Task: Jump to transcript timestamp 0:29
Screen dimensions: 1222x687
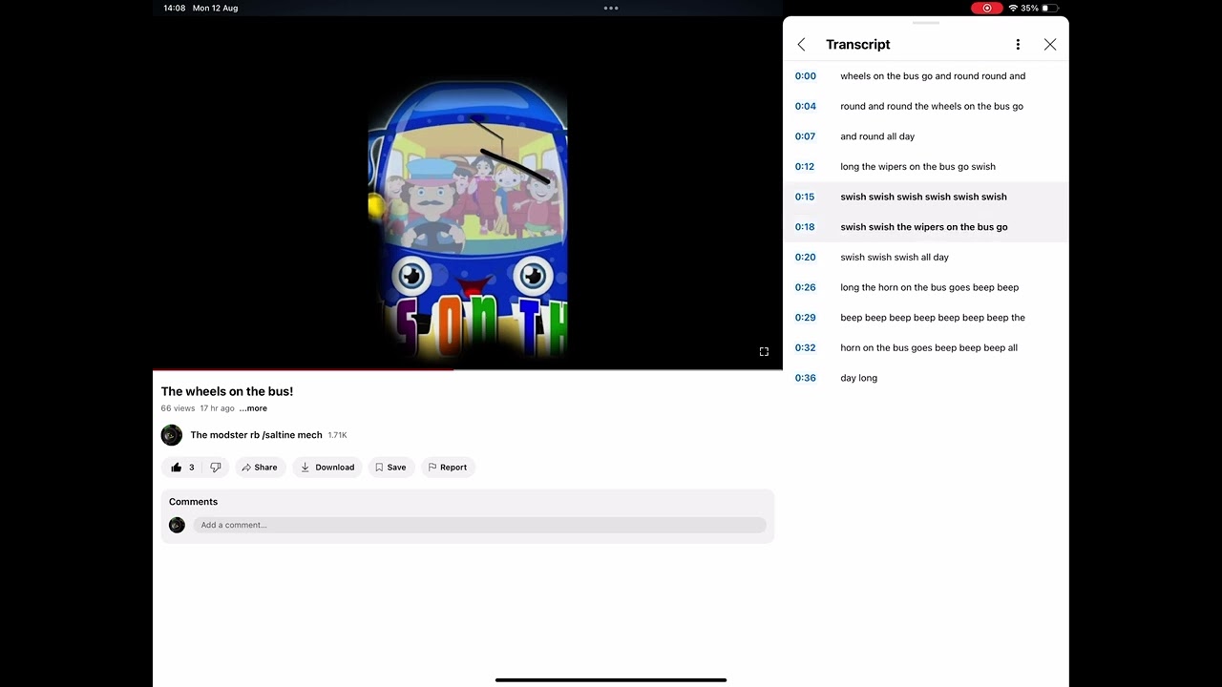Action: (806, 318)
